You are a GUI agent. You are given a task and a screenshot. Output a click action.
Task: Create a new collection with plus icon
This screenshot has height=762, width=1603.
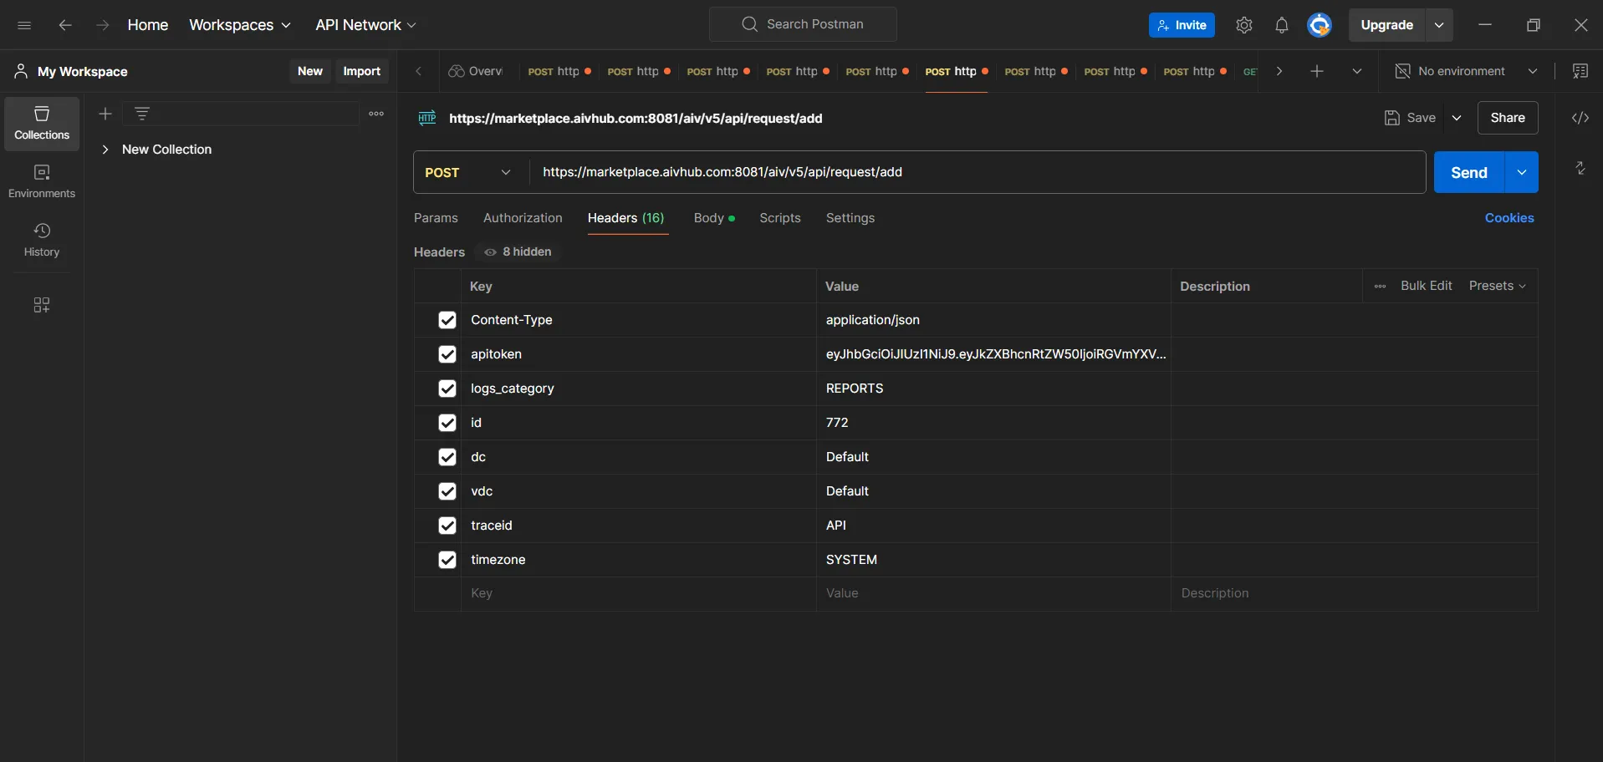[105, 114]
